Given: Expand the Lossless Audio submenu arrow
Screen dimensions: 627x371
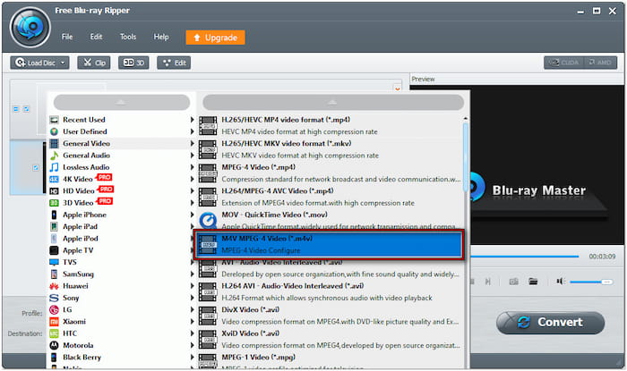Looking at the screenshot, I should pyautogui.click(x=192, y=167).
